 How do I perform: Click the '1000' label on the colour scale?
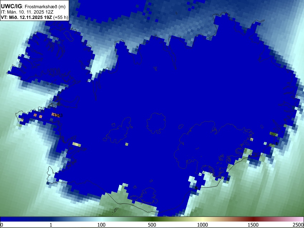pyautogui.click(x=202, y=225)
